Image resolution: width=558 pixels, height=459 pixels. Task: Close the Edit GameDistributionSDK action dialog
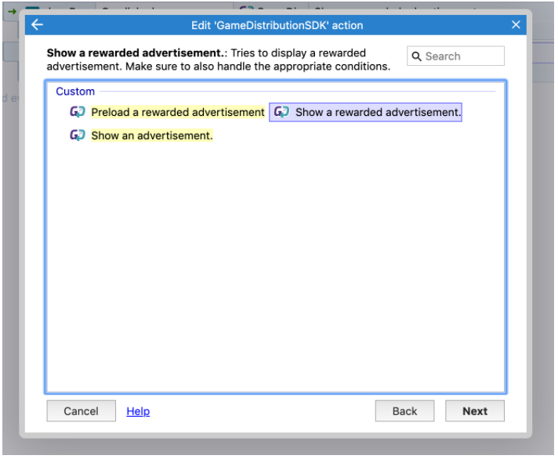[x=516, y=25]
